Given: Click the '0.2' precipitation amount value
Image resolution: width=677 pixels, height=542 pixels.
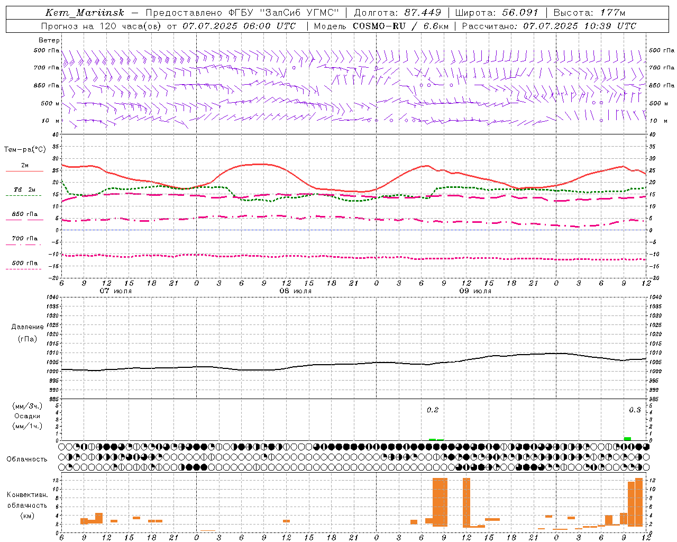Looking at the screenshot, I should [433, 410].
